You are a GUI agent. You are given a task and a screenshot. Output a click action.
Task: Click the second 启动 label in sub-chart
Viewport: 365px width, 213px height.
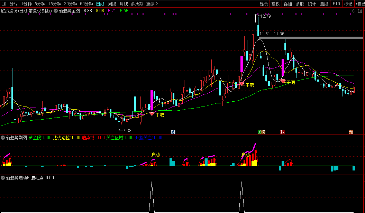246,155
